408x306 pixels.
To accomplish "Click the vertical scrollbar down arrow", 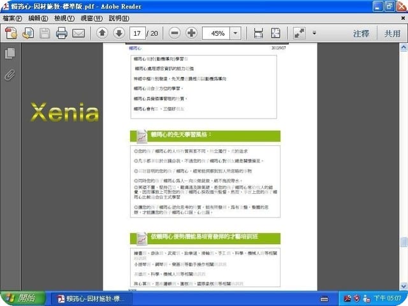I will (x=404, y=286).
